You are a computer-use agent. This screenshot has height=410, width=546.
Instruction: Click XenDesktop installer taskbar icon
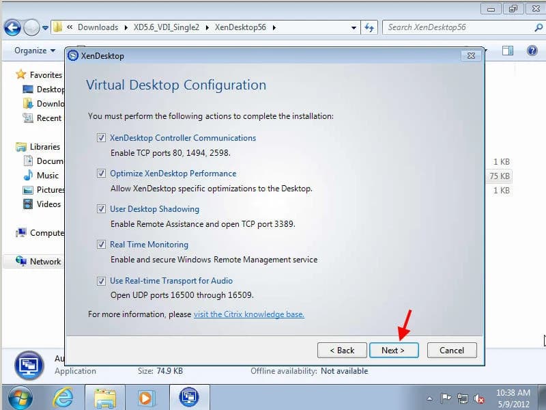(x=189, y=398)
